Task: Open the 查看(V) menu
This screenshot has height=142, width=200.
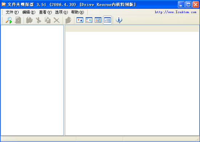Action: tap(45, 12)
